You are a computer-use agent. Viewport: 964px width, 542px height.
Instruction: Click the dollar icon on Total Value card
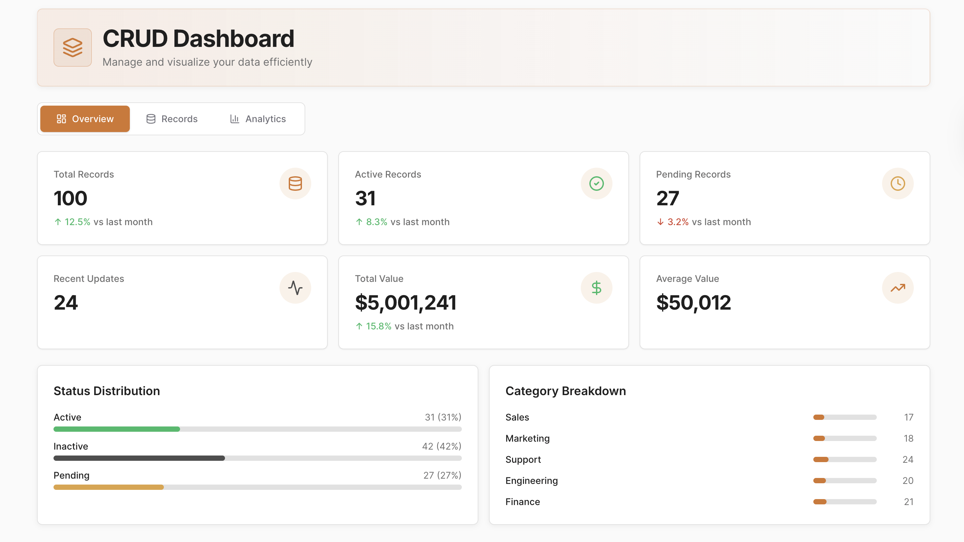tap(597, 288)
